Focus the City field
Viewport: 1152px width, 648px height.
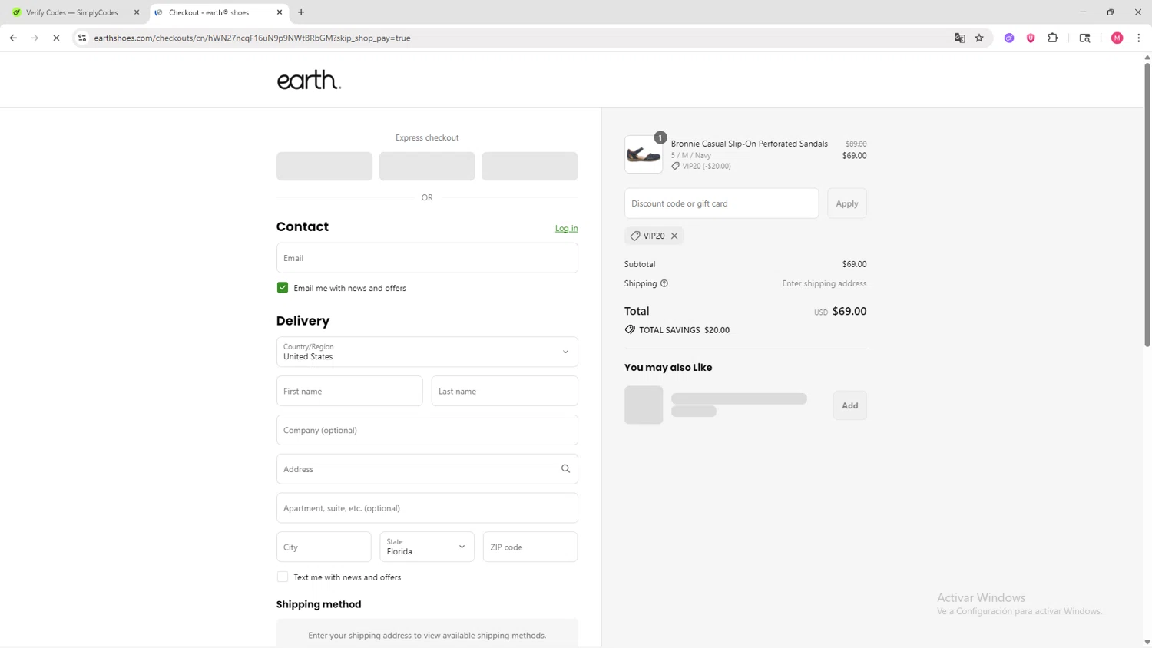coord(323,547)
